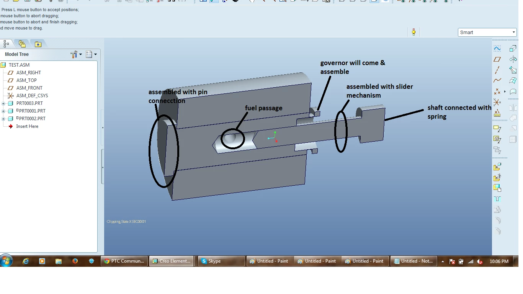This screenshot has height=294, width=523.
Task: Click the Clipping State XSEC0001 text
Action: [x=126, y=222]
